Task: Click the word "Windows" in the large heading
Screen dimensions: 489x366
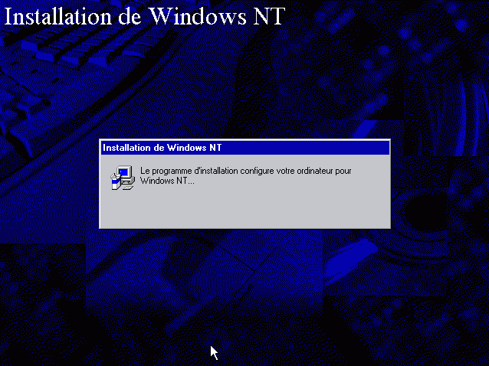Action: click(x=198, y=15)
